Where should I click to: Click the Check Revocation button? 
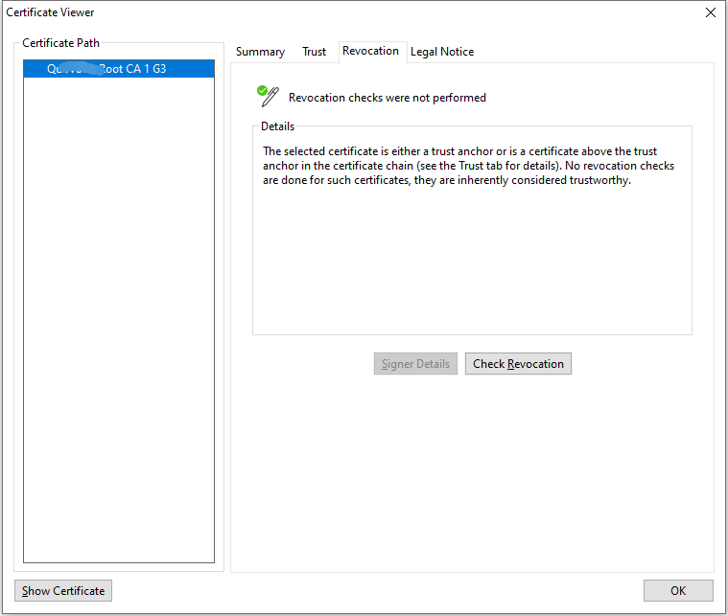(518, 364)
